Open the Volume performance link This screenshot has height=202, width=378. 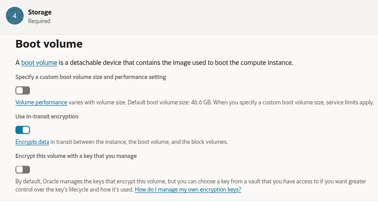pyautogui.click(x=41, y=103)
